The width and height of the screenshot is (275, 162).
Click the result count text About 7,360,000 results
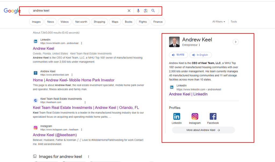tap(56, 33)
